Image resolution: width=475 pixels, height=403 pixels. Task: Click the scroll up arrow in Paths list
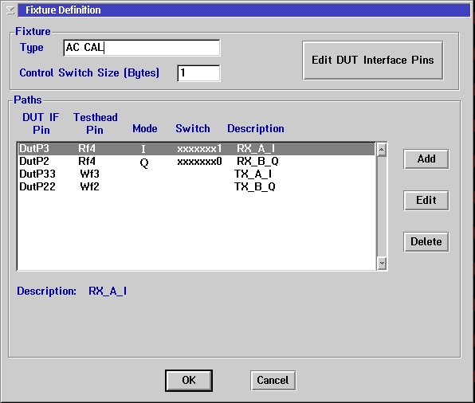pyautogui.click(x=382, y=150)
